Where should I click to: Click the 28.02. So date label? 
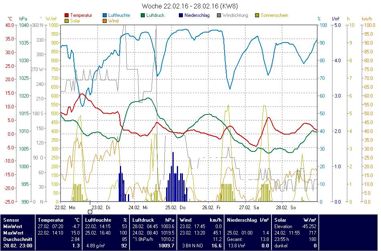click(286, 208)
